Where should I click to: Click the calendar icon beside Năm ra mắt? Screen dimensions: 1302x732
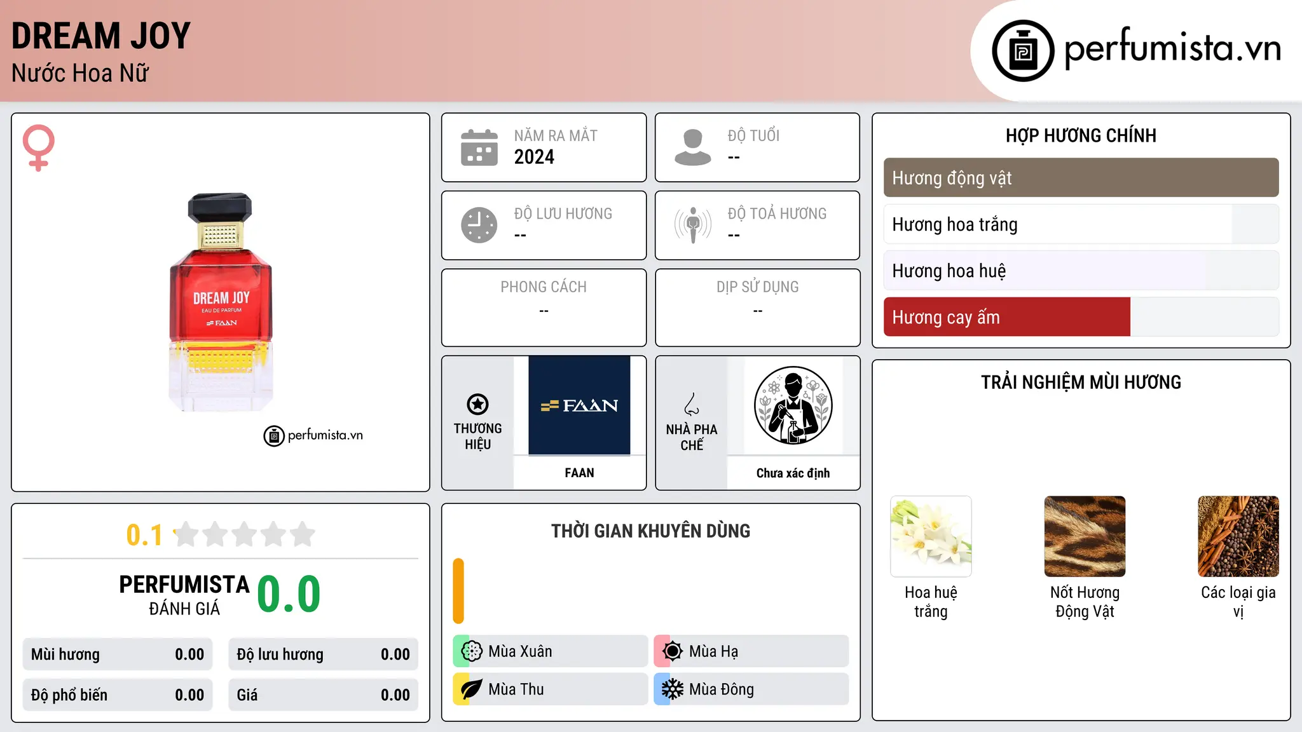pos(479,147)
